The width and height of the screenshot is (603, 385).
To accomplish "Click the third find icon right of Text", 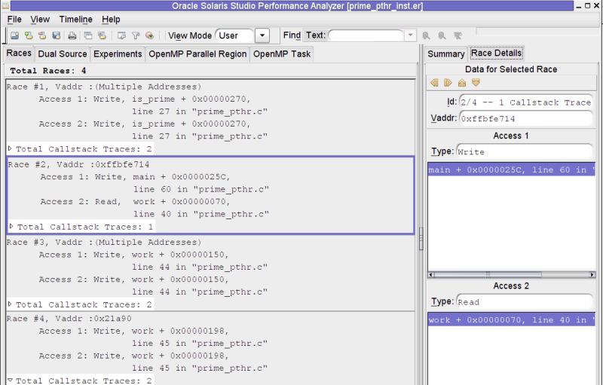I will click(458, 35).
